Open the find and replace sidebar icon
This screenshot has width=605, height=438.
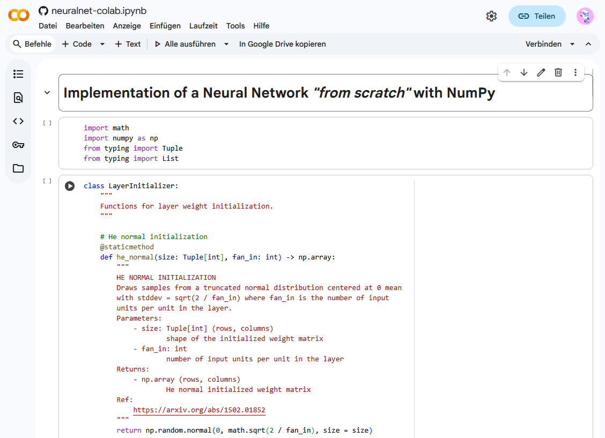pyautogui.click(x=18, y=98)
